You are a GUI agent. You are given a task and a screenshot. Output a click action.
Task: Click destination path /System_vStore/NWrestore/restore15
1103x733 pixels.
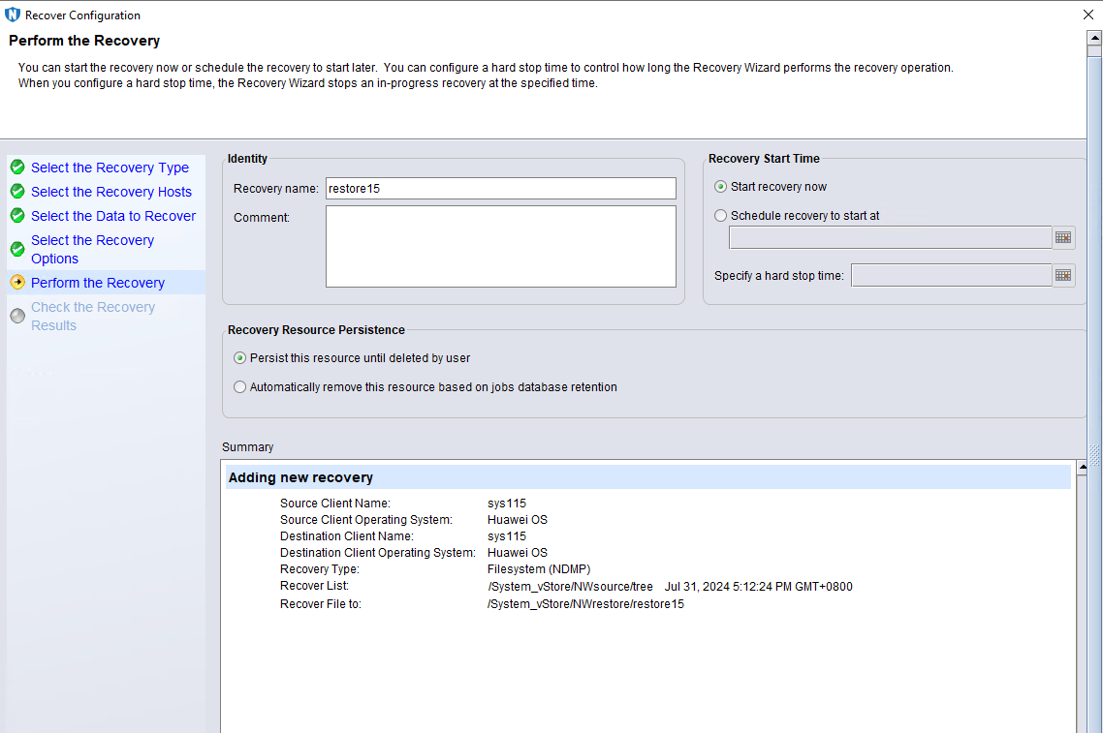(x=585, y=604)
